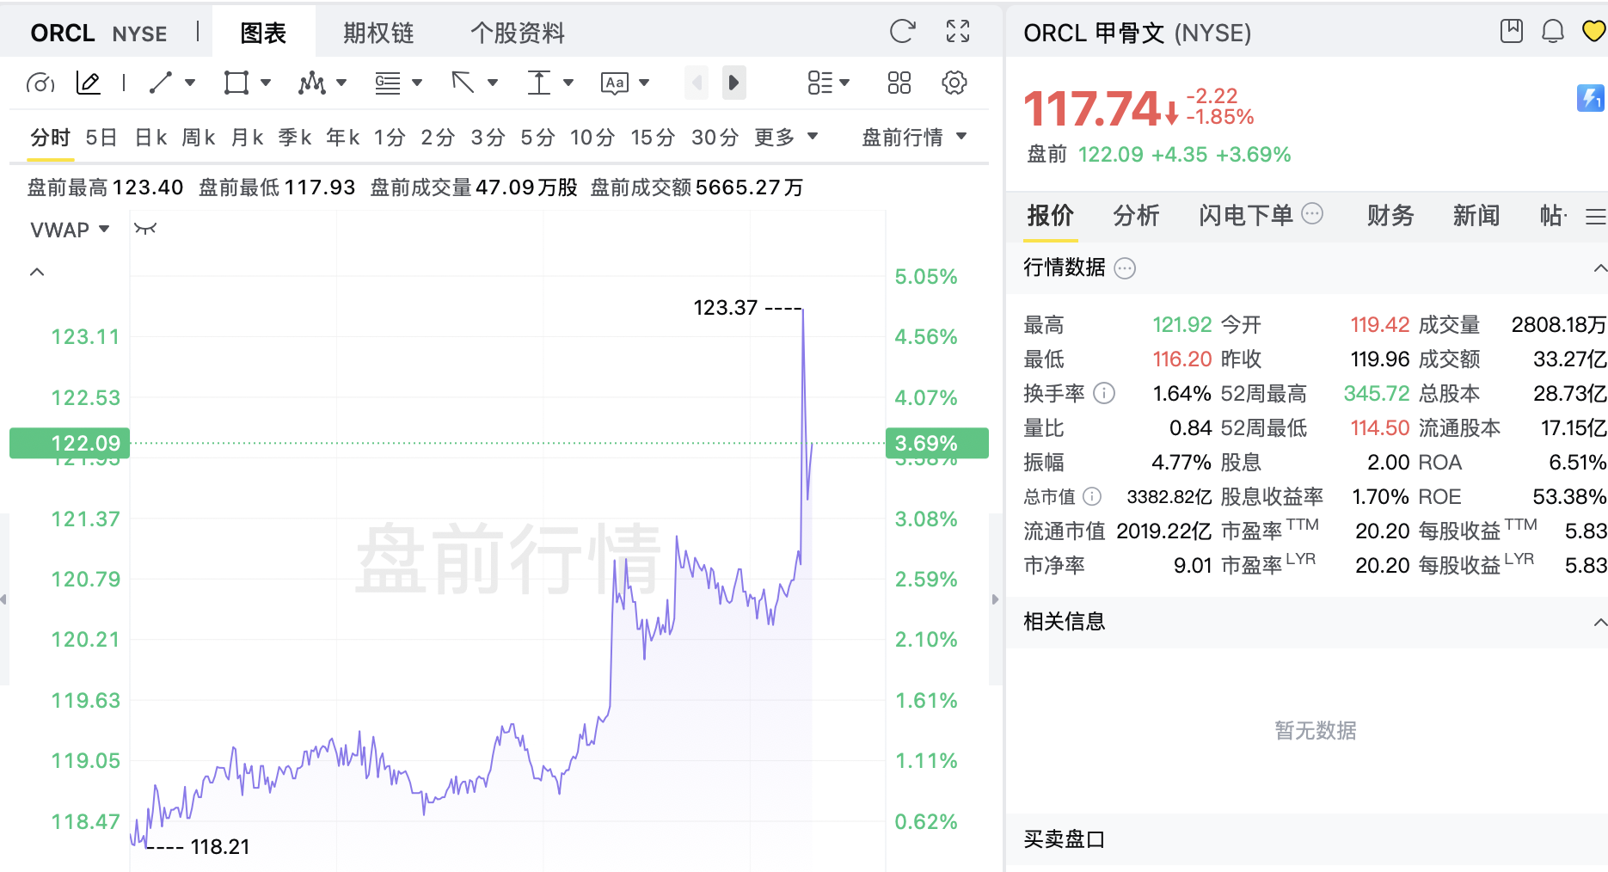Open chart settings gear
1608x872 pixels.
954,83
